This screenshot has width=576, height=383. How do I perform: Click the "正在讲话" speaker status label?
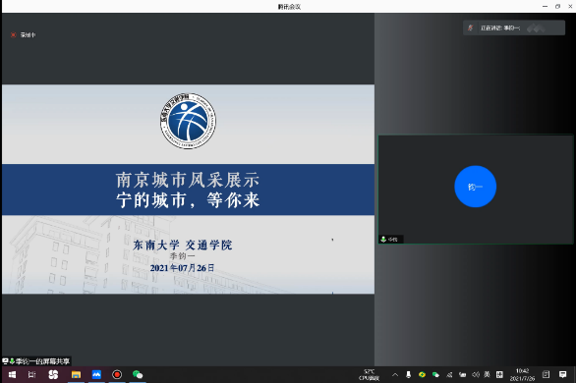tap(500, 27)
